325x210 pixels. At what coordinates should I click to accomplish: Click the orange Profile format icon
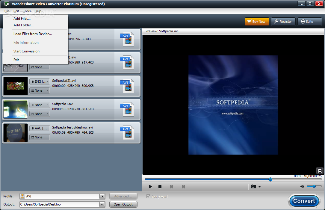tap(22, 196)
